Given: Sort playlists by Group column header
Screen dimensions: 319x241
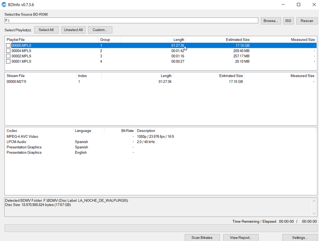Looking at the screenshot, I should tap(109, 39).
